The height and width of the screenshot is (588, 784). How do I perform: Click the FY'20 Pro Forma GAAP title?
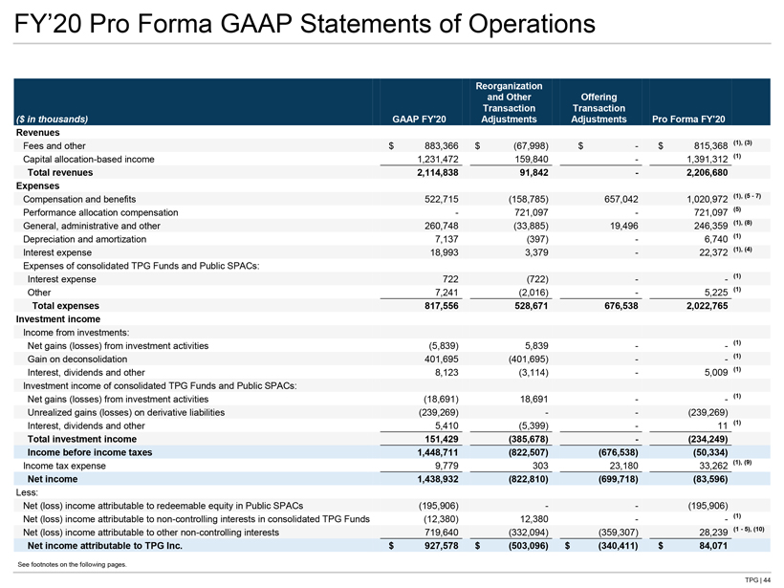(x=305, y=24)
